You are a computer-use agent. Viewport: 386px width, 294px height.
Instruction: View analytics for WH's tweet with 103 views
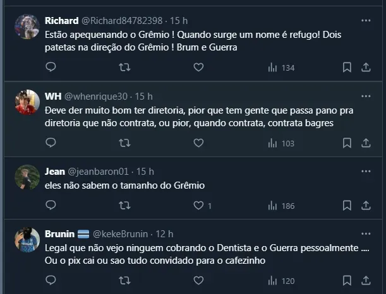point(281,143)
